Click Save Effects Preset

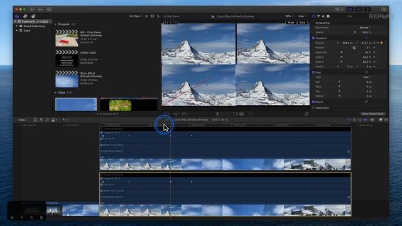click(372, 114)
